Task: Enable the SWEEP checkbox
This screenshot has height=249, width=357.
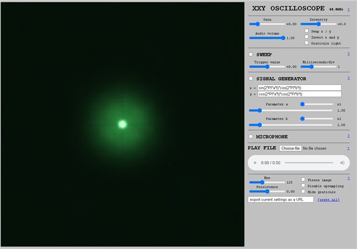Action: pyautogui.click(x=251, y=54)
